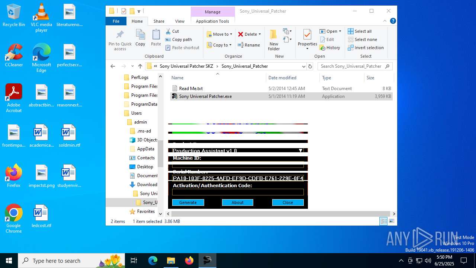Create a New folder

point(274,40)
